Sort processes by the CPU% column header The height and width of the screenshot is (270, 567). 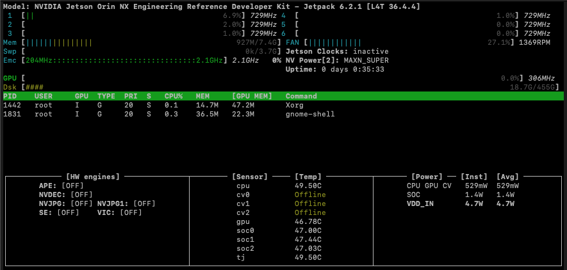click(x=174, y=96)
